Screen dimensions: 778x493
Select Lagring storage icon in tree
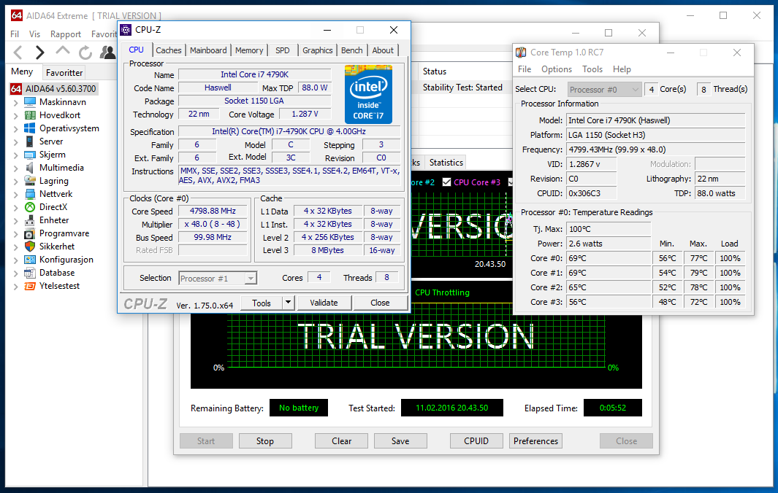(x=30, y=181)
